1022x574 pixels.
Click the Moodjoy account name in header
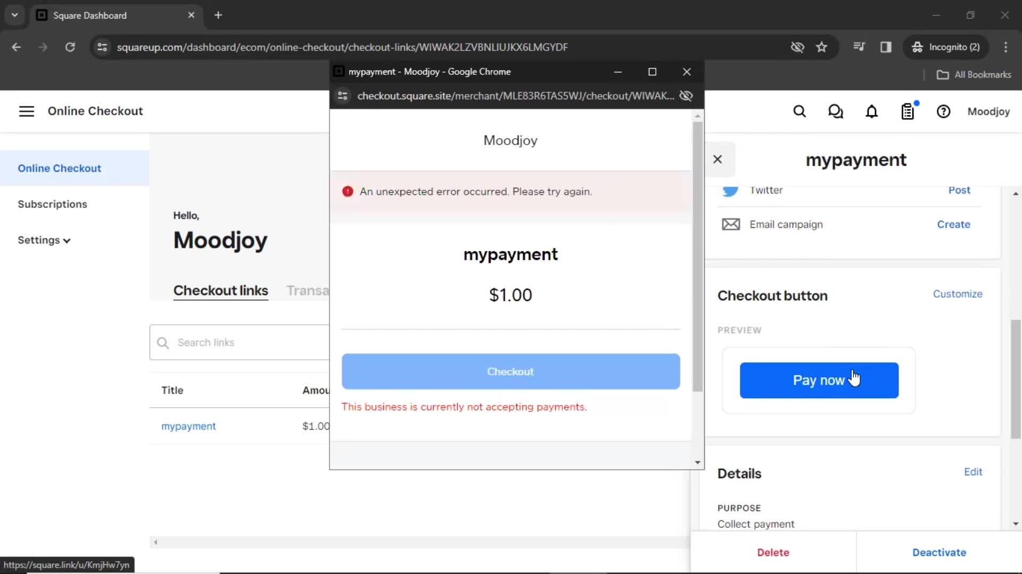988,112
